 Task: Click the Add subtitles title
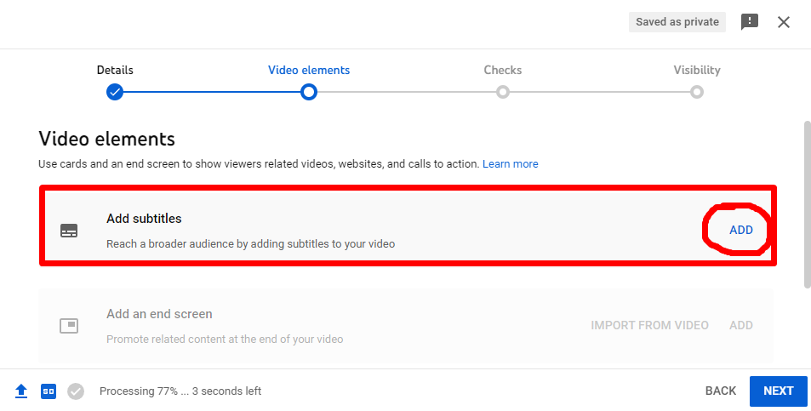(x=144, y=219)
